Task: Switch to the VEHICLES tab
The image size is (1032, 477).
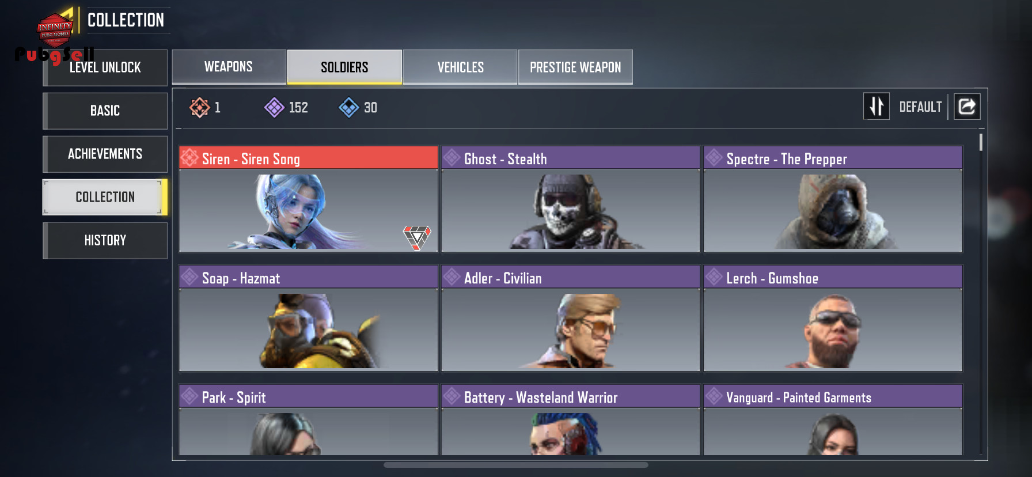Action: click(460, 67)
